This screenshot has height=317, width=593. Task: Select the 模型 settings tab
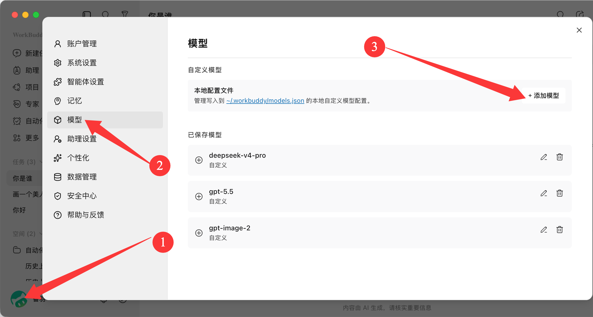click(x=105, y=120)
